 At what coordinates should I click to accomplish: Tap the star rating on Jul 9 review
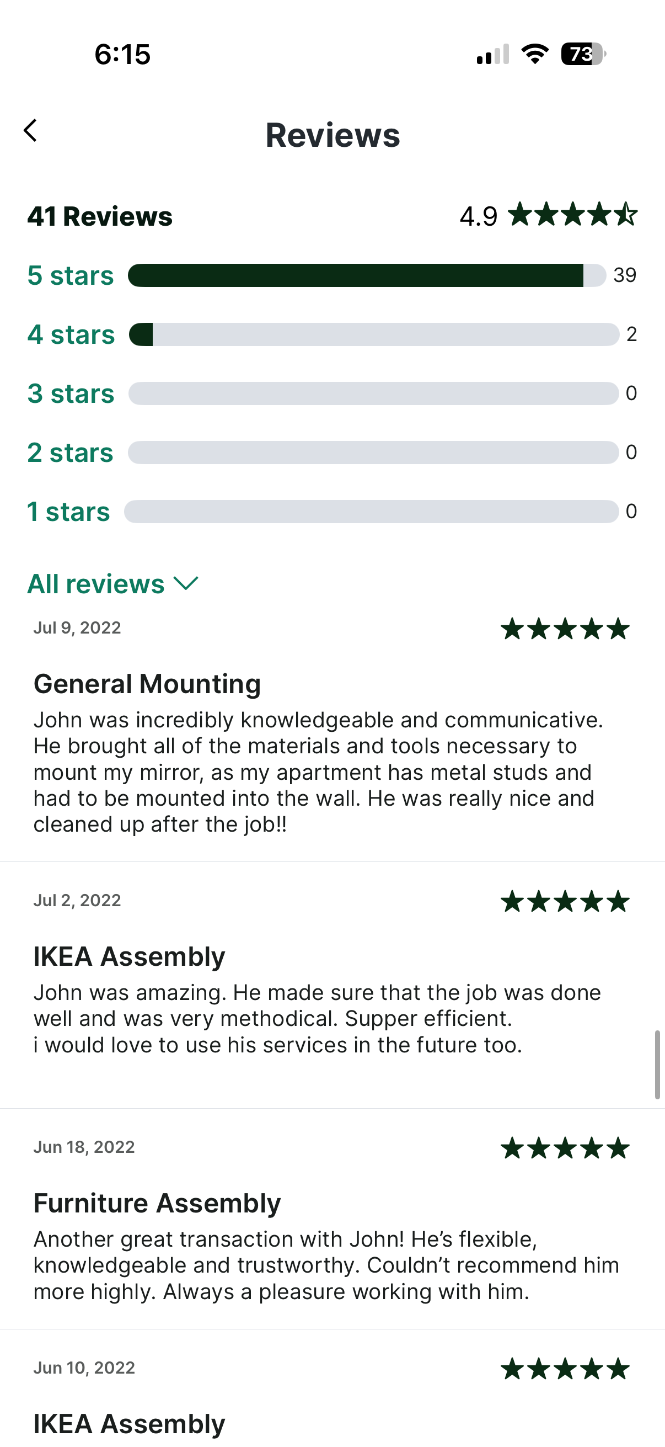pyautogui.click(x=565, y=629)
